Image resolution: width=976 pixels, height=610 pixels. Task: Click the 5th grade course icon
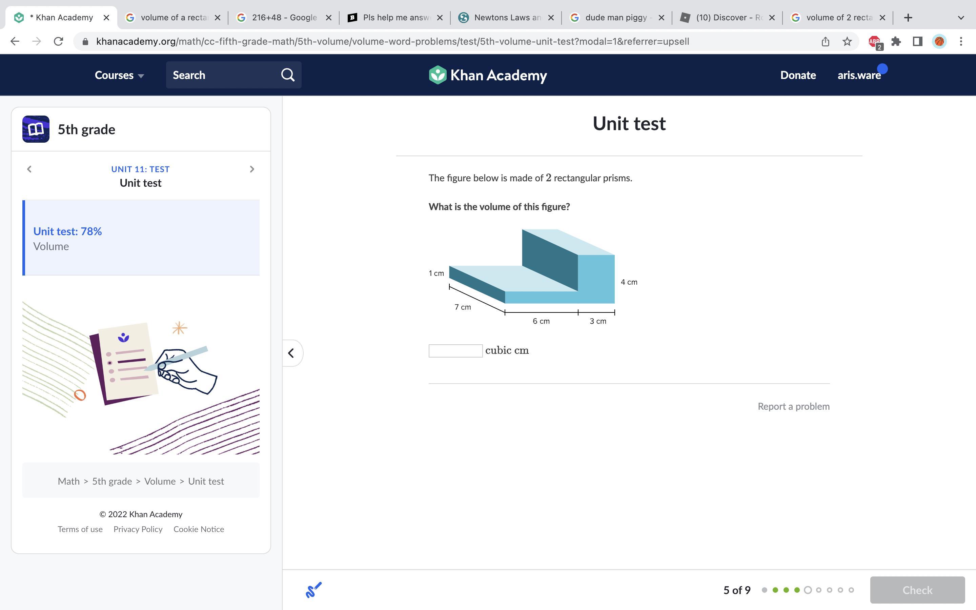[36, 129]
